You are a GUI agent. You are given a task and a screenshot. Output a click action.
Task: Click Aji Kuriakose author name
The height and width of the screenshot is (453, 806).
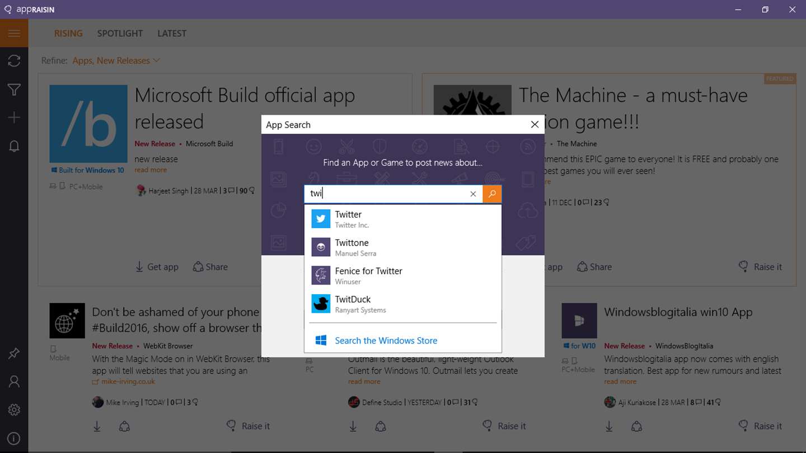point(637,402)
